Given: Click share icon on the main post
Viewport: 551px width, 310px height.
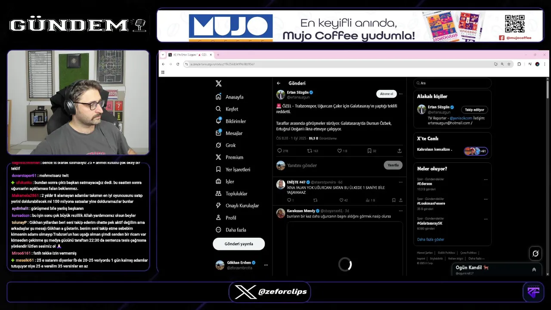Looking at the screenshot, I should [399, 151].
